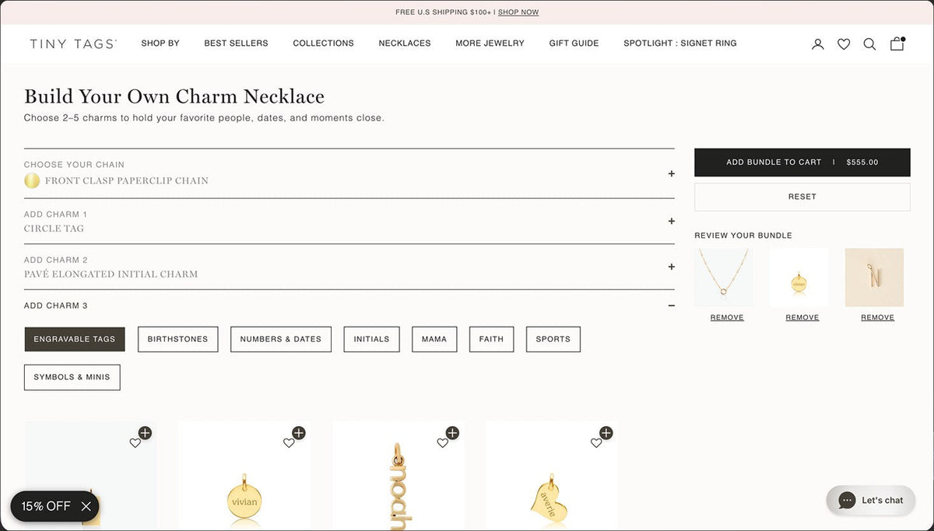Viewport: 934px width, 531px height.
Task: Remove the pavé initial N charm
Action: (x=877, y=317)
